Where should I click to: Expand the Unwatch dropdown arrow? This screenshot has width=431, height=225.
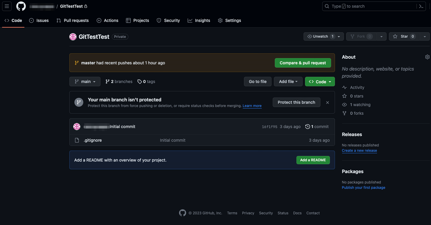tap(339, 36)
